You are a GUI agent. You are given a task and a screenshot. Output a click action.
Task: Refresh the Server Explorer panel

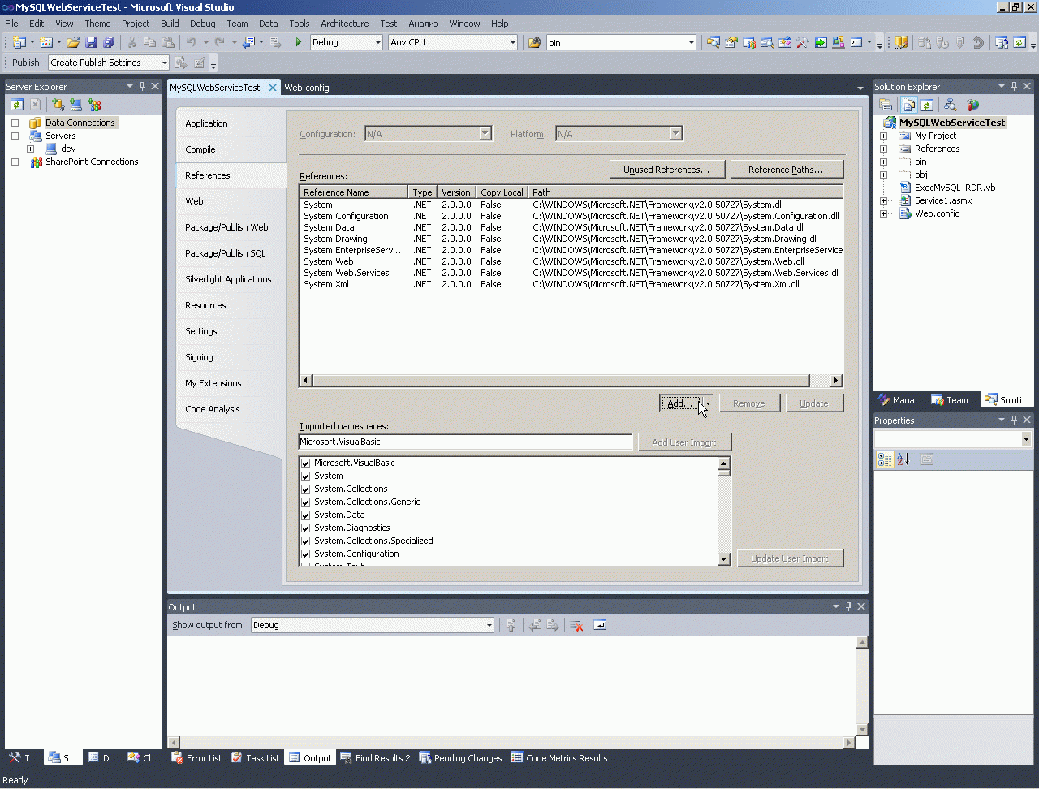[17, 104]
